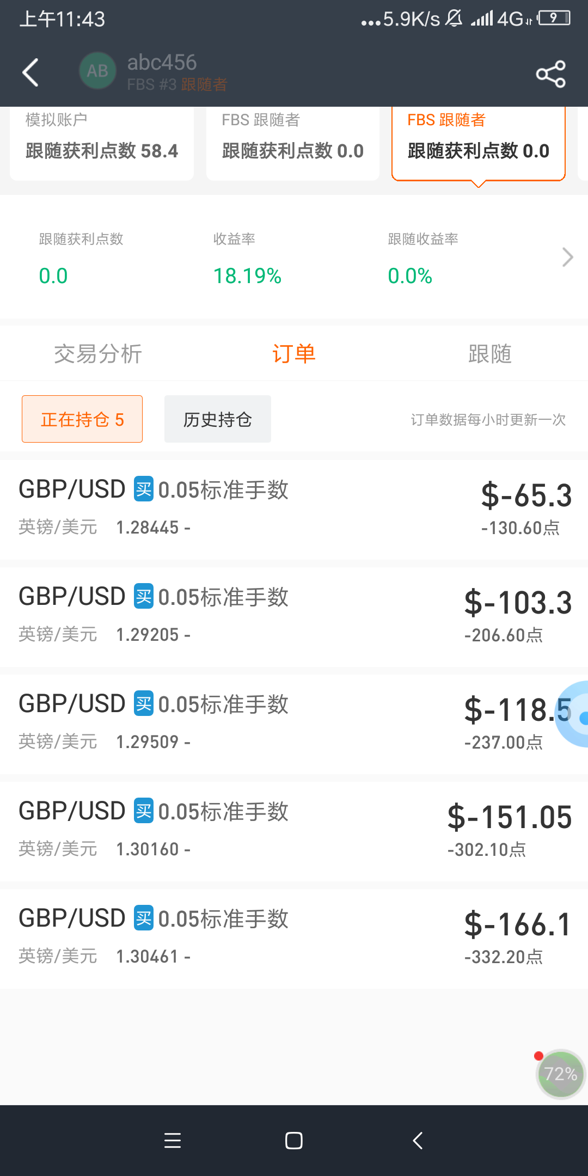Image resolution: width=588 pixels, height=1176 pixels.
Task: Open GBP/USD order at 1.30461
Action: click(x=294, y=938)
